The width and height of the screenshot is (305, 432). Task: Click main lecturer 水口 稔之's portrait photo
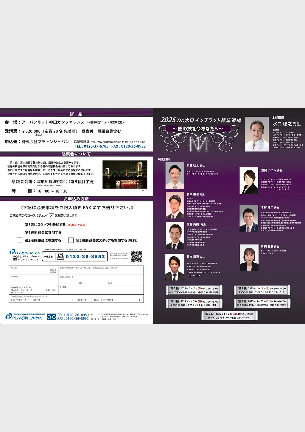tap(256, 134)
